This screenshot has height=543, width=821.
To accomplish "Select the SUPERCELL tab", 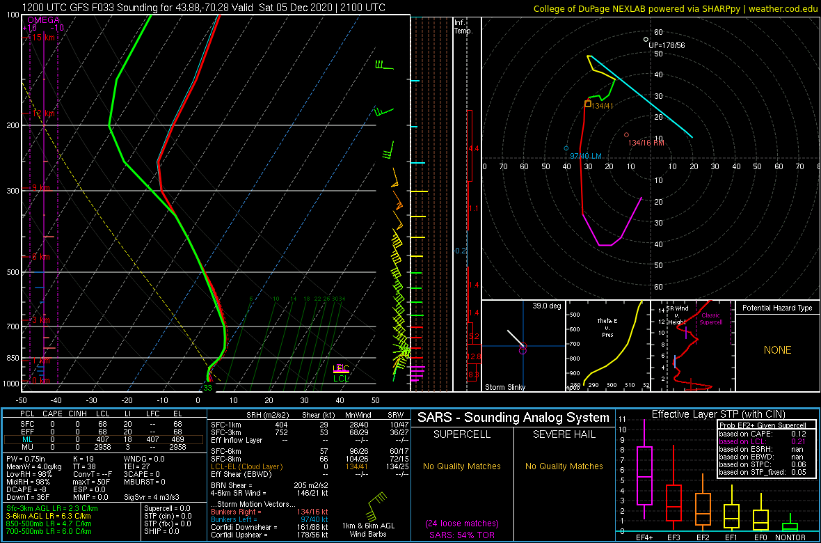I will click(461, 434).
